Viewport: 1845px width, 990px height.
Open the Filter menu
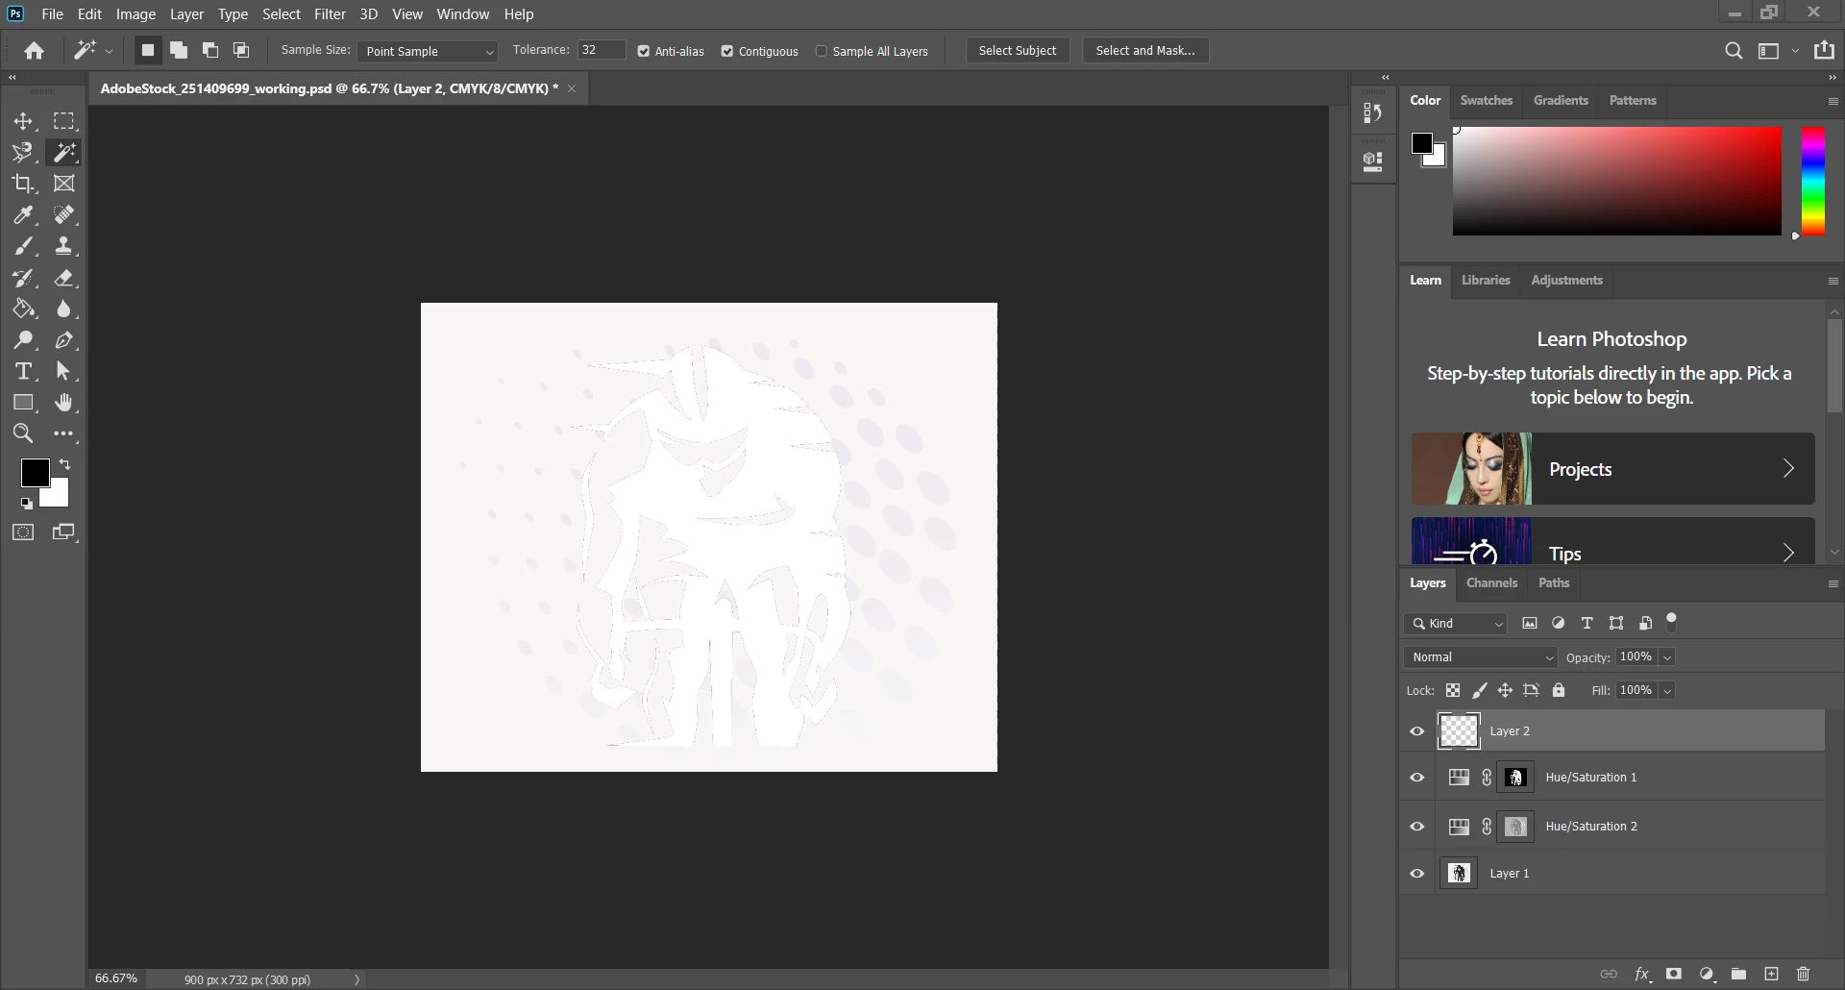pyautogui.click(x=330, y=14)
